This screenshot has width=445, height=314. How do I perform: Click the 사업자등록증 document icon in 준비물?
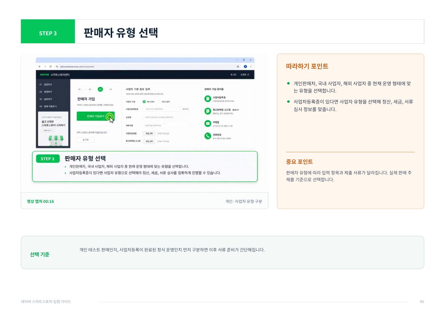(x=208, y=99)
